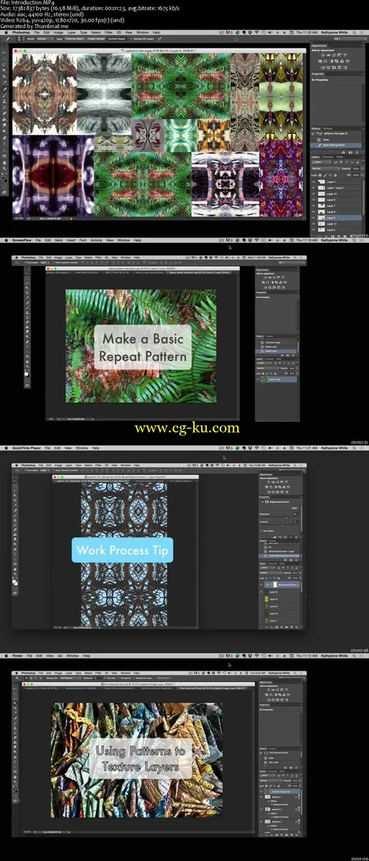369x861 pixels.
Task: Select New Layer step in History panel
Action: coord(279,763)
